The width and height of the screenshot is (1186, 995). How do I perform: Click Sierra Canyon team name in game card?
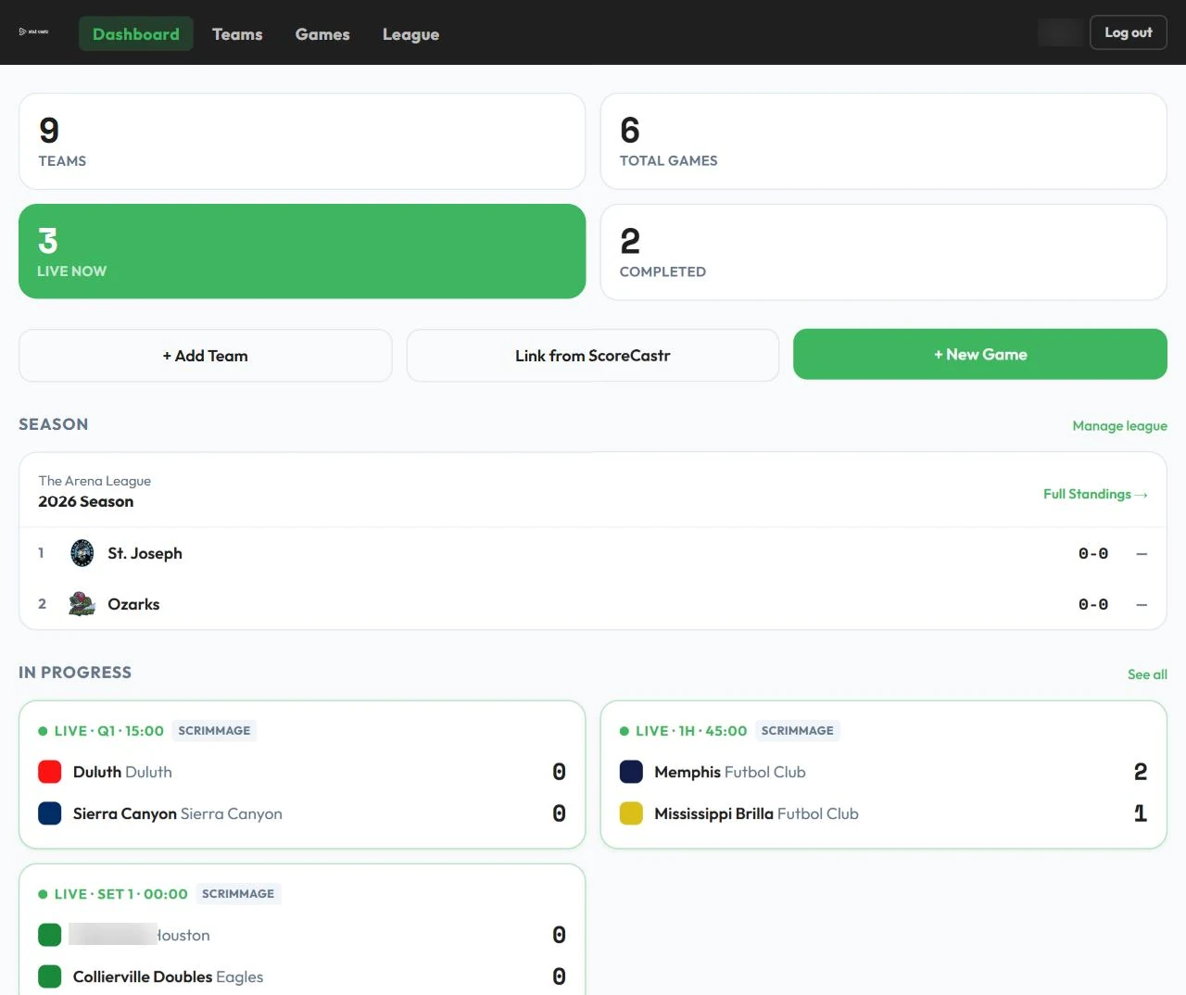click(x=178, y=813)
